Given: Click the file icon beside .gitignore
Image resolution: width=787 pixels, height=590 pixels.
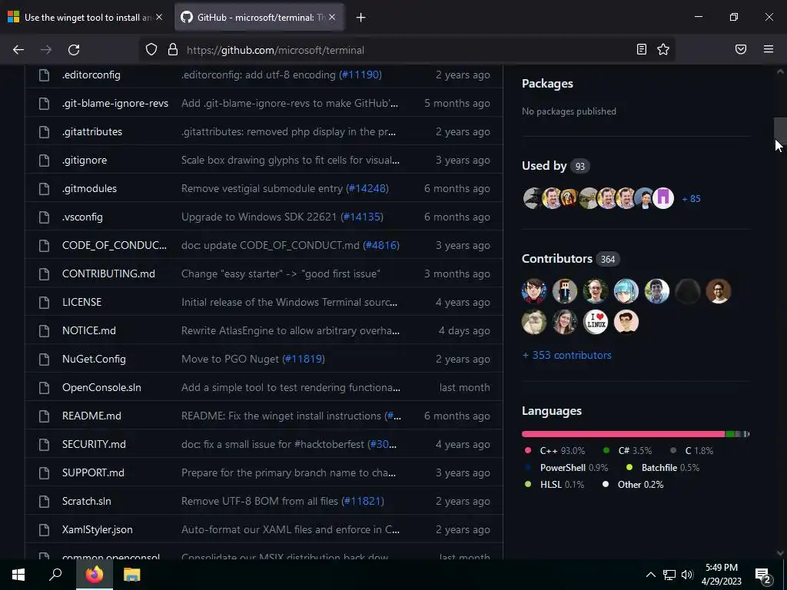Looking at the screenshot, I should tap(44, 160).
